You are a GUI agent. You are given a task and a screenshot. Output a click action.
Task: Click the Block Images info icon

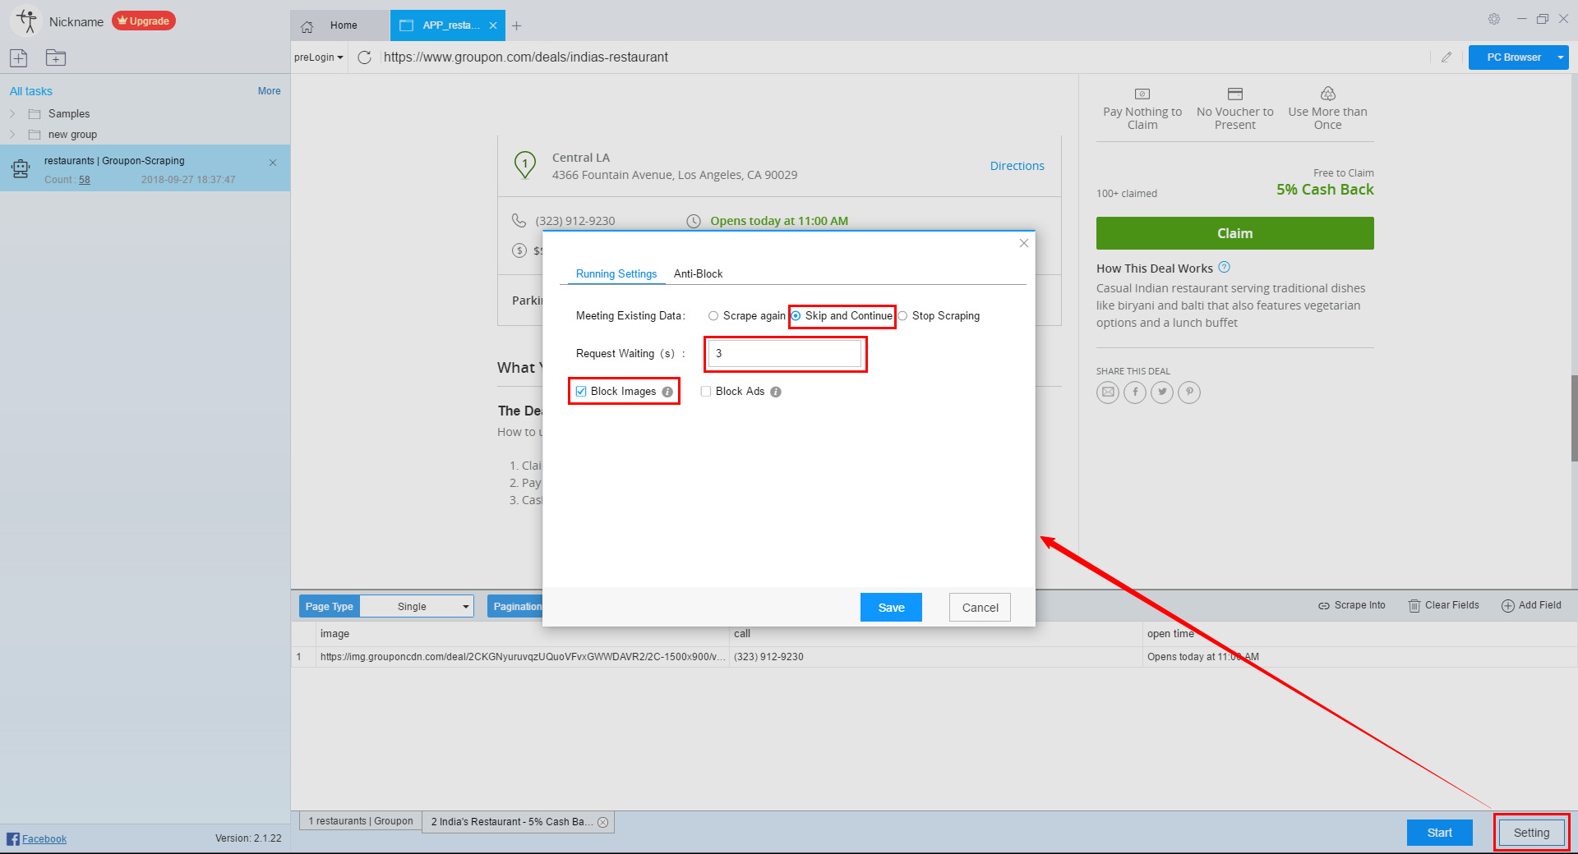point(667,392)
